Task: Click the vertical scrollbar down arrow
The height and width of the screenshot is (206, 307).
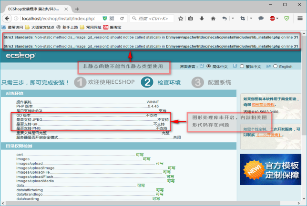Action: [x=304, y=199]
